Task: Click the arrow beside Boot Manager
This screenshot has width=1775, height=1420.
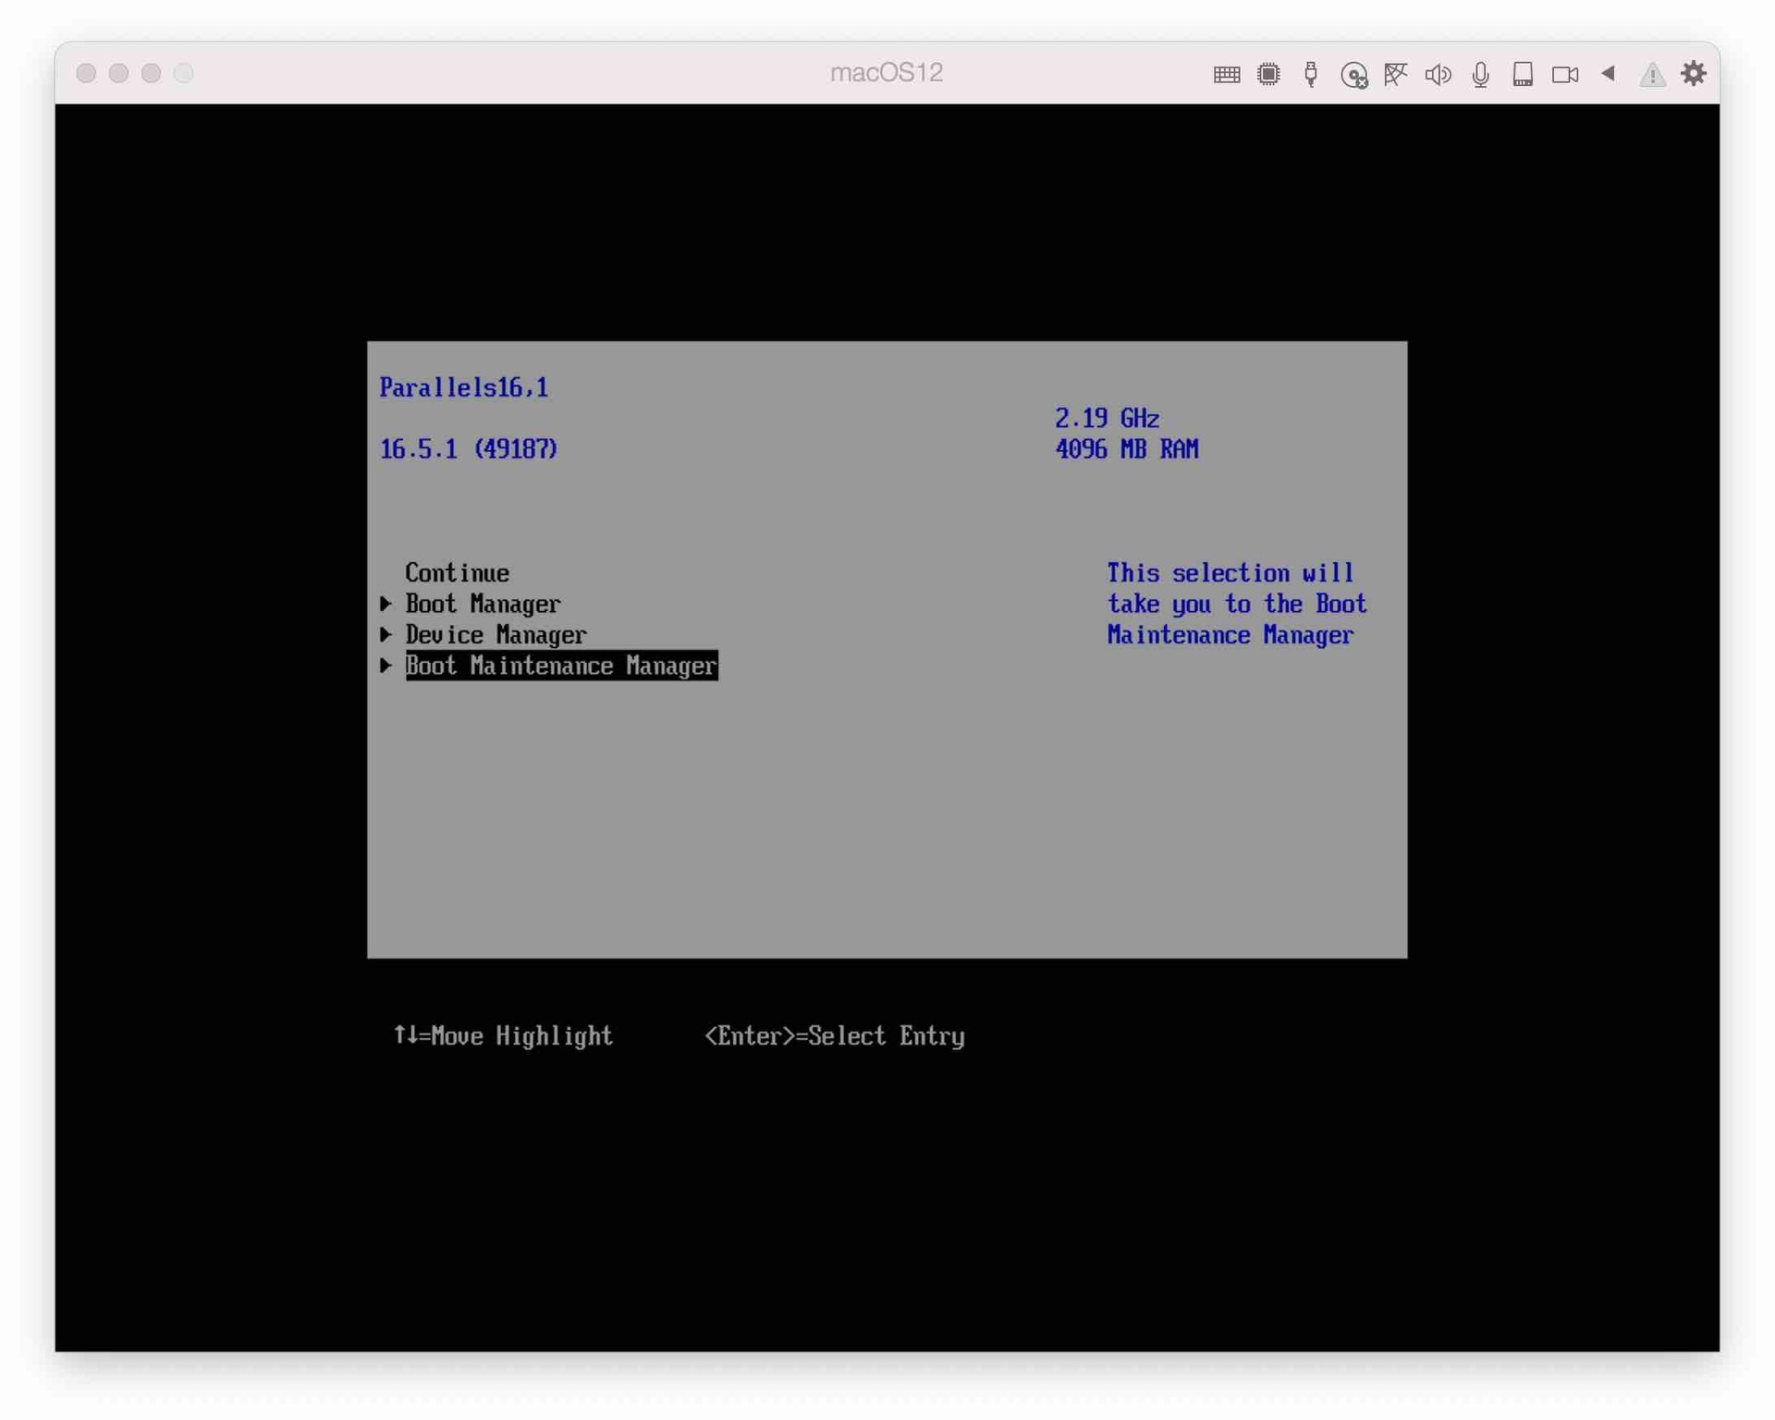Action: [386, 604]
